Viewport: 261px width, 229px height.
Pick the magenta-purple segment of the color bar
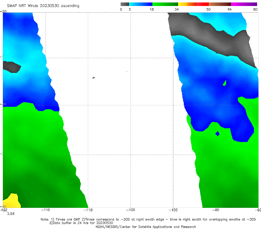click(244, 4)
